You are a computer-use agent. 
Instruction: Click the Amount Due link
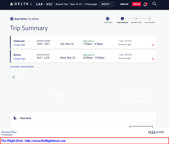[x=9, y=132]
